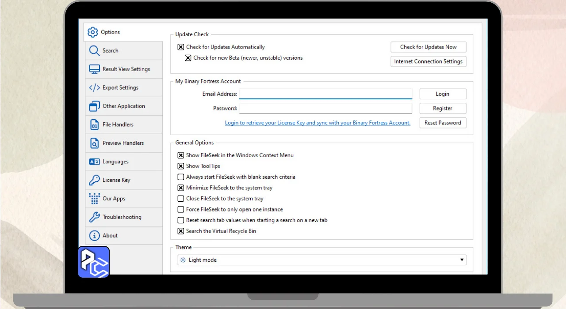Viewport: 566px width, 309px height.
Task: Open File Handlers via its document icon
Action: [x=94, y=125]
